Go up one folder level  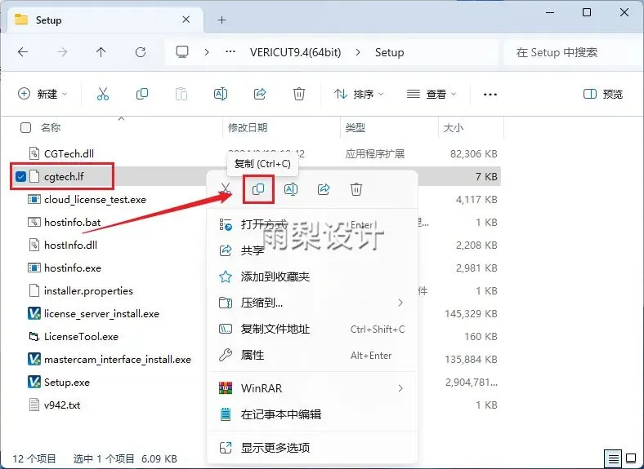pos(101,52)
